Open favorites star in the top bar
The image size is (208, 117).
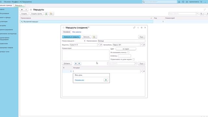pos(187,2)
